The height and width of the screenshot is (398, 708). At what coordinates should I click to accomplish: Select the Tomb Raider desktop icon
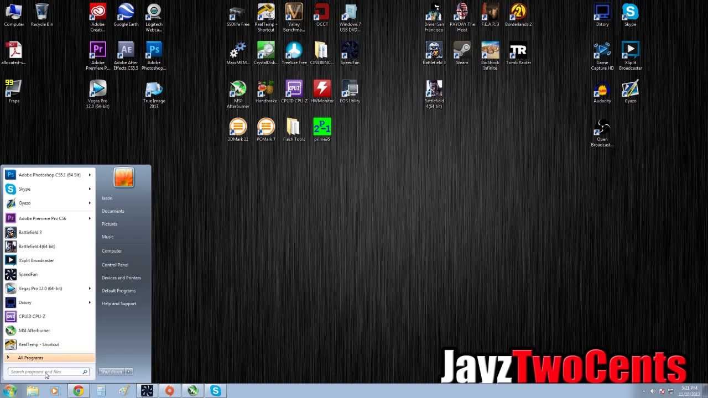(x=518, y=53)
